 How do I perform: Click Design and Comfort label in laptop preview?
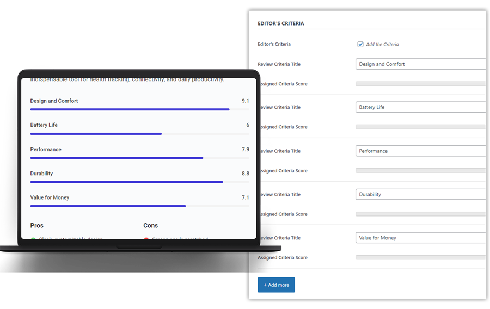(54, 101)
